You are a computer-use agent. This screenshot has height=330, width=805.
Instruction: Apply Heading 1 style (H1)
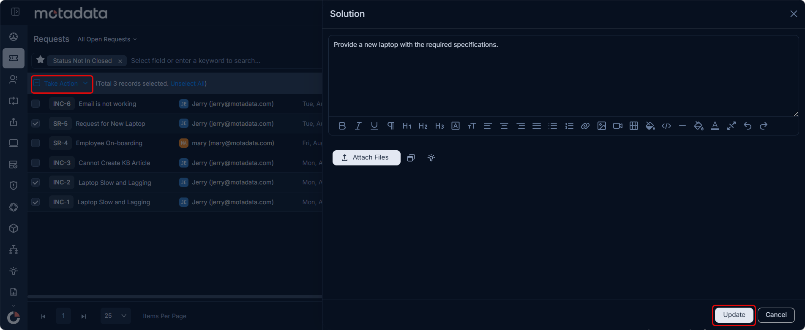point(407,126)
